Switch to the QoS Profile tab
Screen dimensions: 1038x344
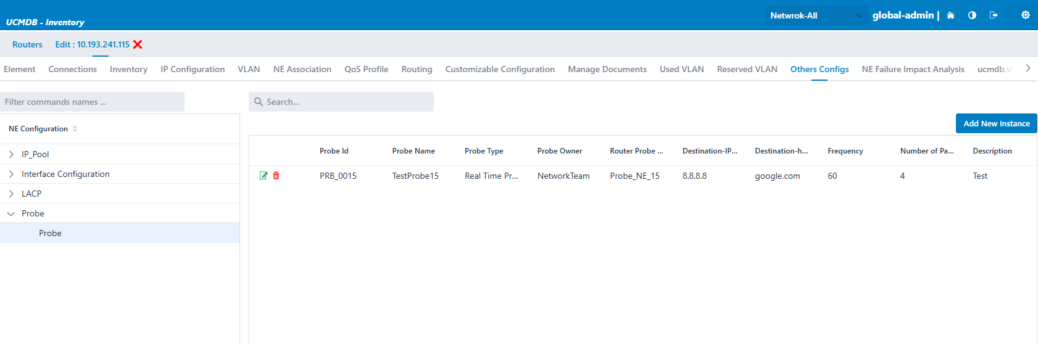tap(366, 69)
